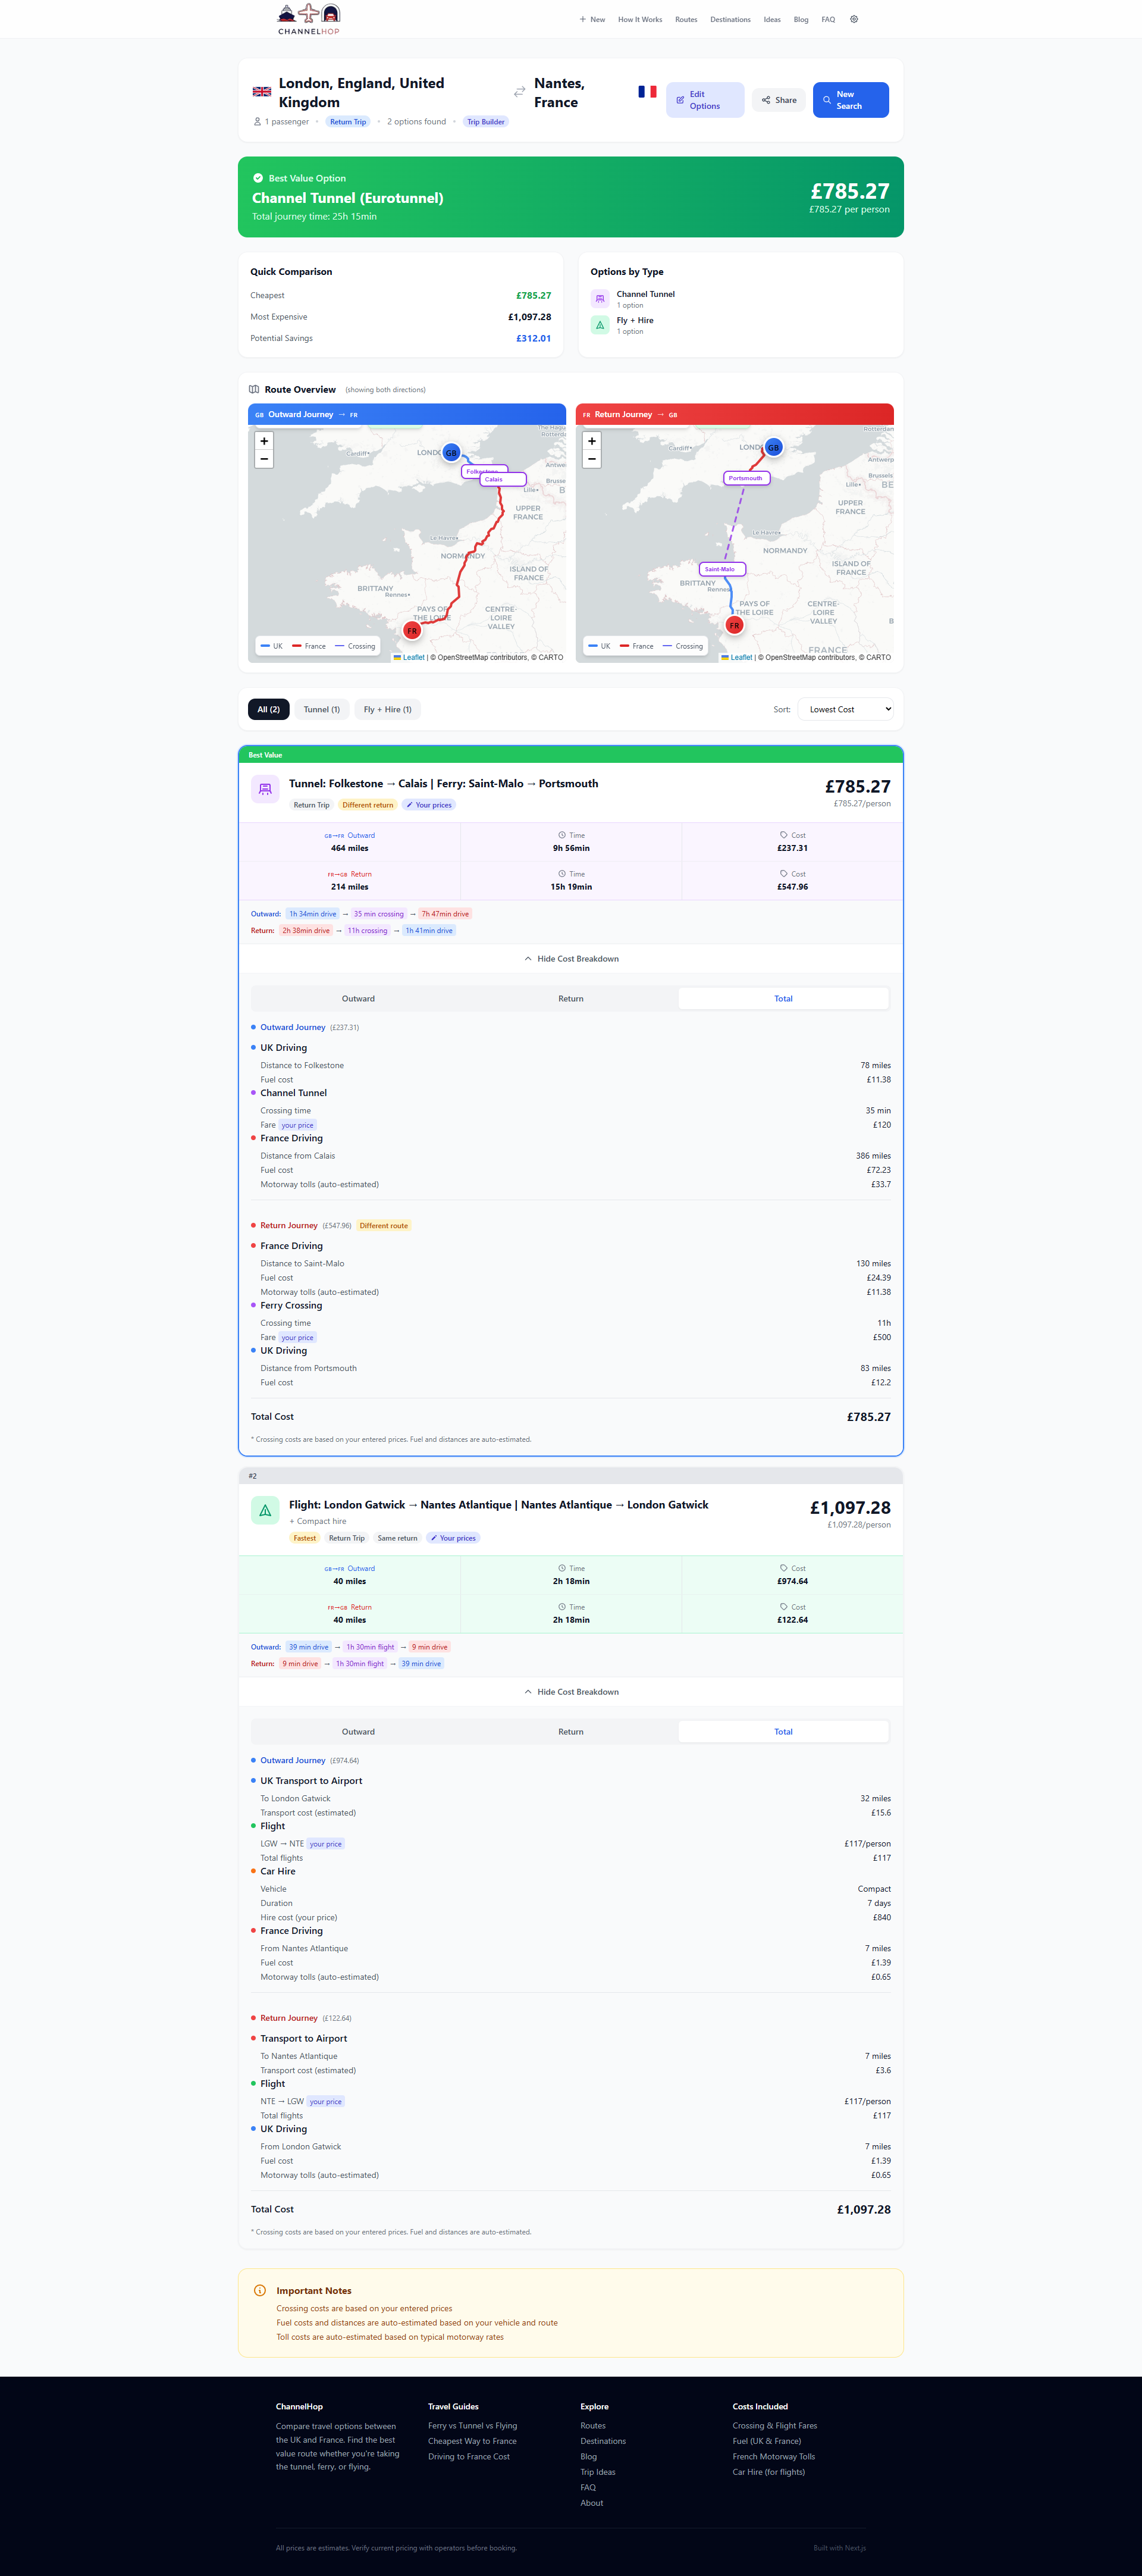Open the Ferry vs Tunnel vs Flying guide
This screenshot has height=2576, width=1142.
click(x=473, y=2426)
